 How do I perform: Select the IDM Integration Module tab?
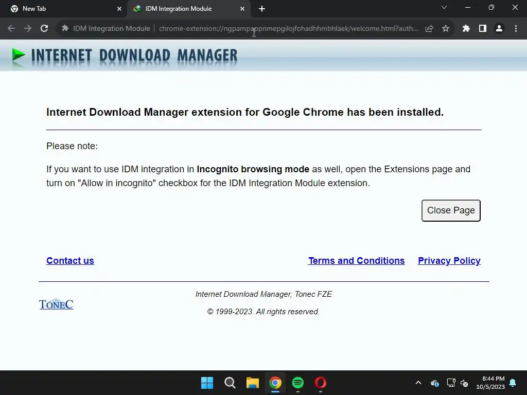tap(188, 9)
